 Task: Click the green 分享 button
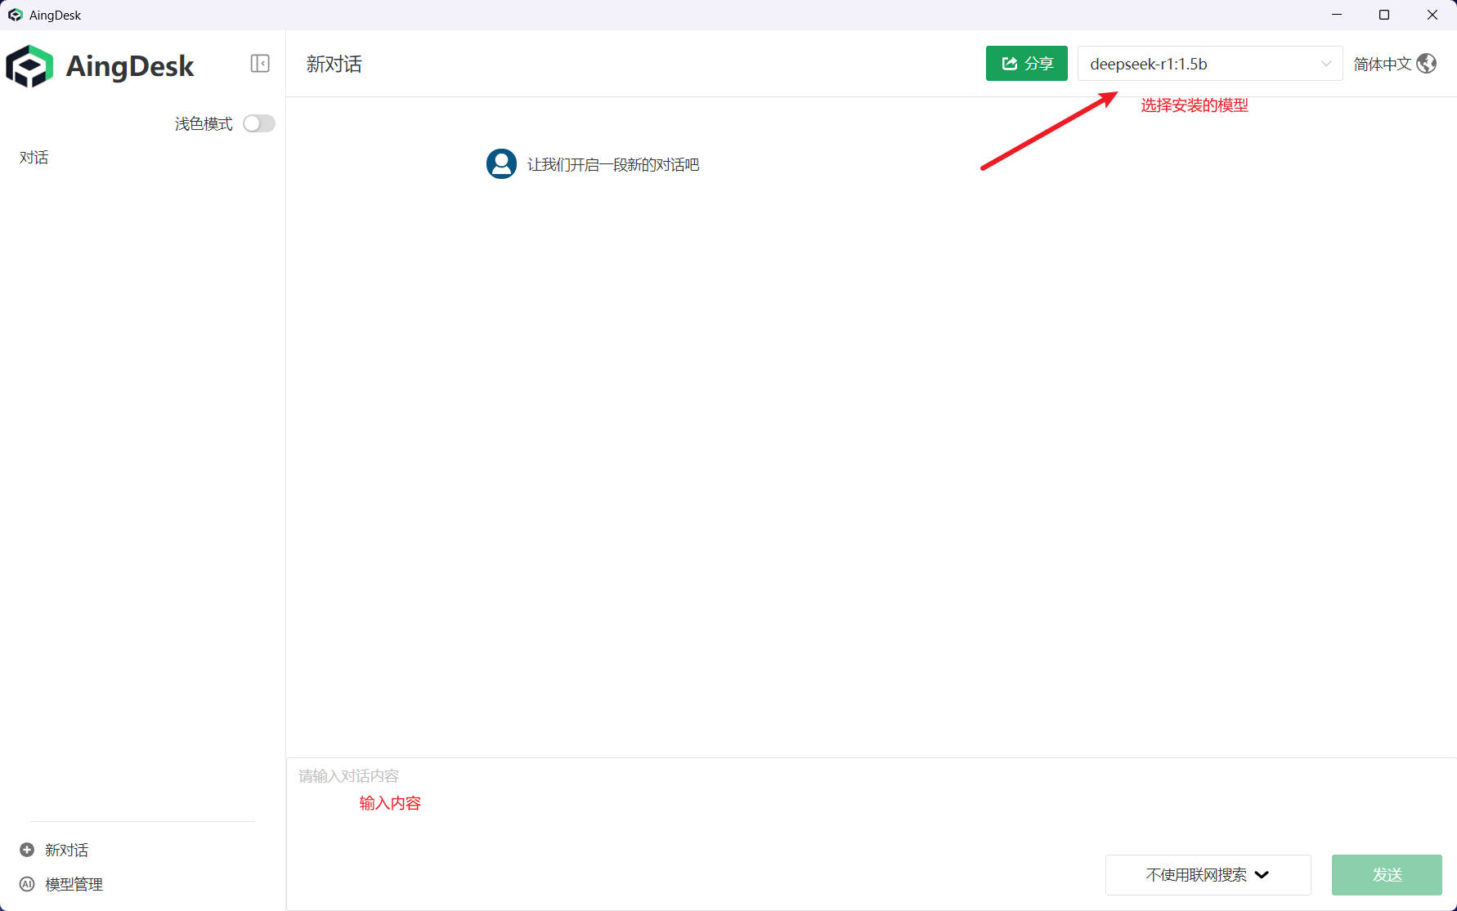pyautogui.click(x=1026, y=64)
